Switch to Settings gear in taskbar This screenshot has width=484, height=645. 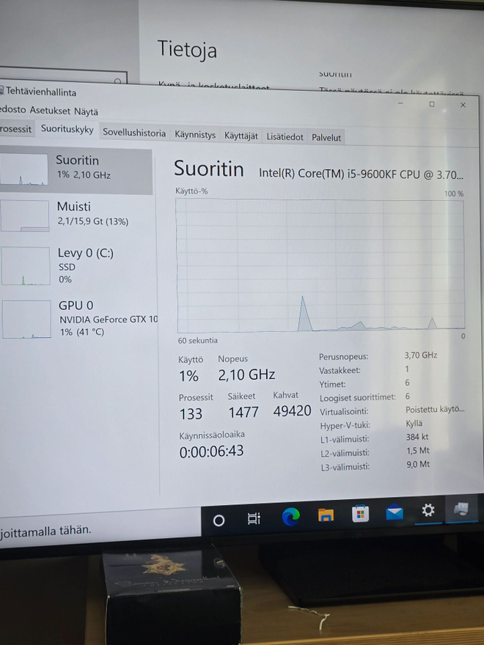pos(428,510)
